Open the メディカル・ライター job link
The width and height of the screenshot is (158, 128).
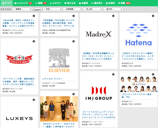coord(52,79)
